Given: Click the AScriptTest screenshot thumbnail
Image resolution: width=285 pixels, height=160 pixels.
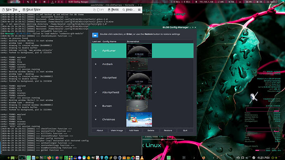Looking at the screenshot, I should click(x=139, y=78).
